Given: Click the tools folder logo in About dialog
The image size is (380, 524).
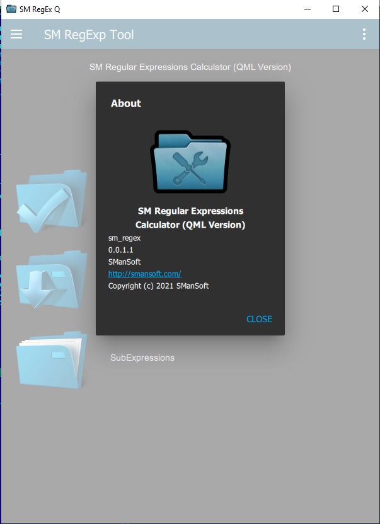Looking at the screenshot, I should (190, 162).
